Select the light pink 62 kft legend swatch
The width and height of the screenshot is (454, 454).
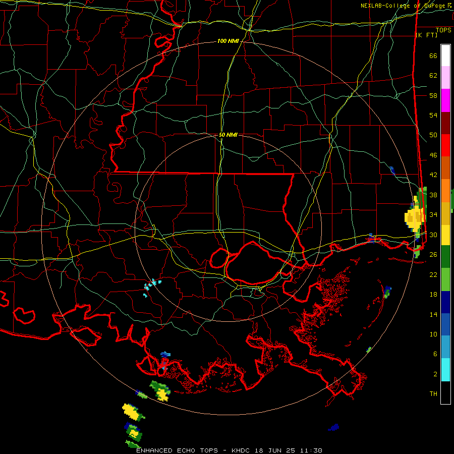445,78
